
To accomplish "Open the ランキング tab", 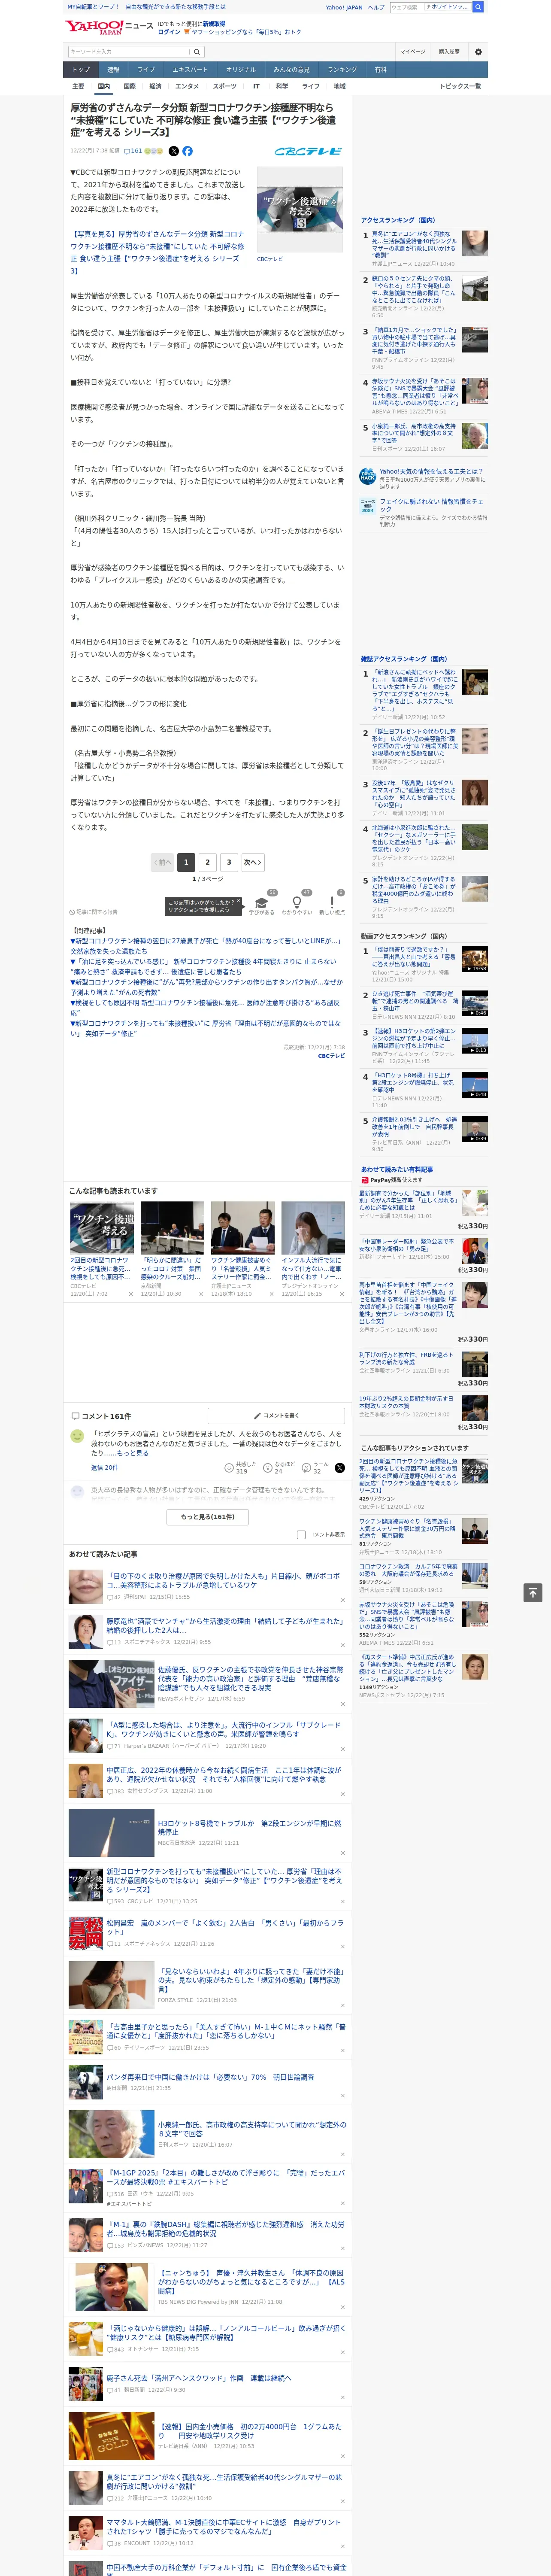I will click(342, 70).
